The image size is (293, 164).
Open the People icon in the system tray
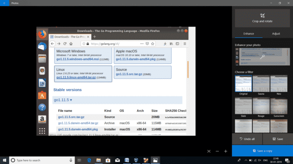[239, 160]
